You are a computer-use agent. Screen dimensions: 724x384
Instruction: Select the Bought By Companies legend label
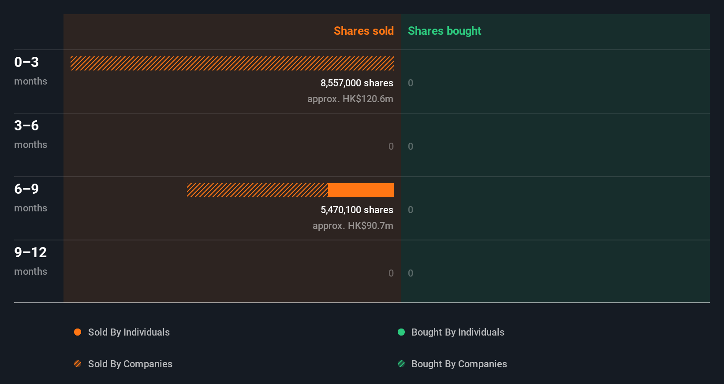(x=459, y=364)
